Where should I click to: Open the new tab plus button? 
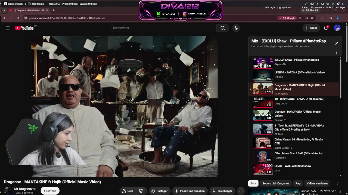tap(53, 10)
